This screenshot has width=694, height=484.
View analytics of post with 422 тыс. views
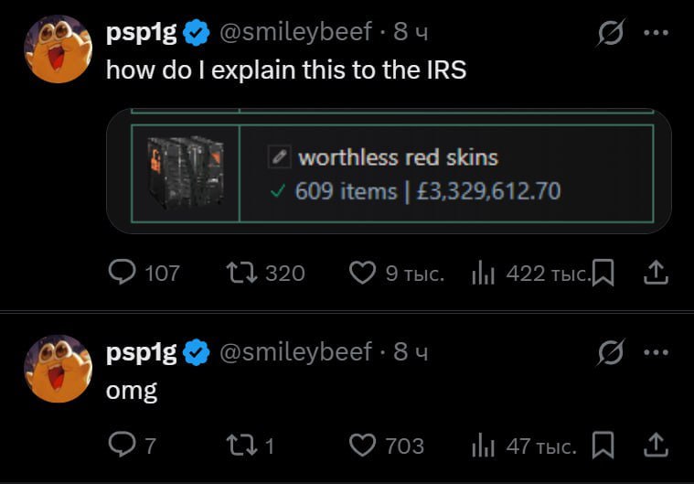point(483,272)
